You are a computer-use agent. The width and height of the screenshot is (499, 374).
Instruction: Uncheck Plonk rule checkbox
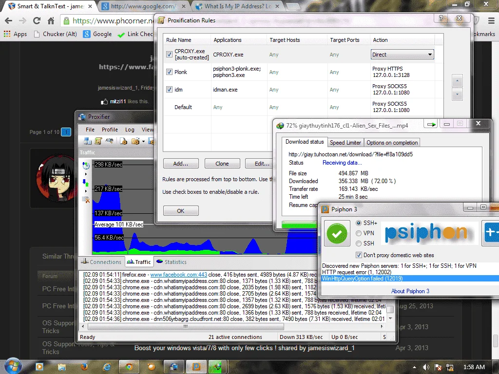[x=169, y=72]
